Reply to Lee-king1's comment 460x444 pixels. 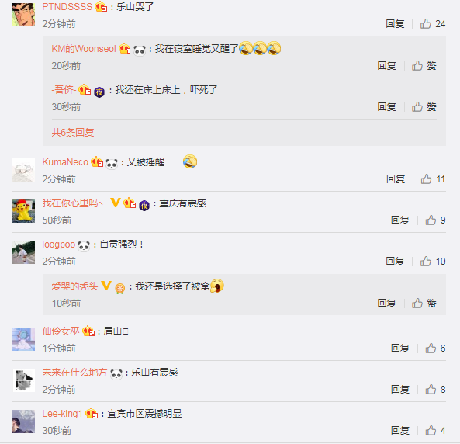400,430
